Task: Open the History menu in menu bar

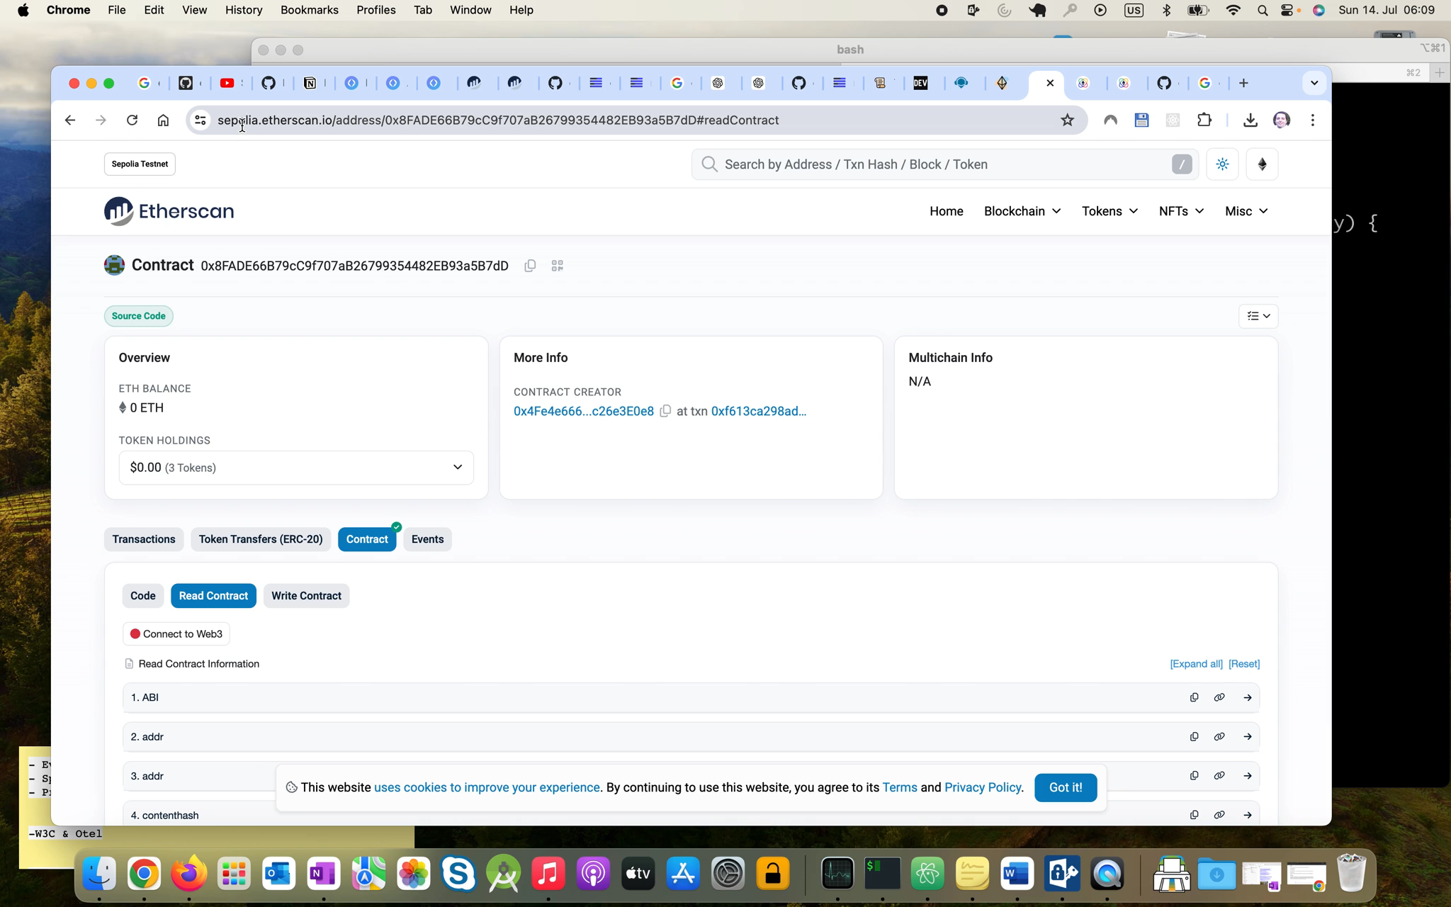Action: click(244, 10)
